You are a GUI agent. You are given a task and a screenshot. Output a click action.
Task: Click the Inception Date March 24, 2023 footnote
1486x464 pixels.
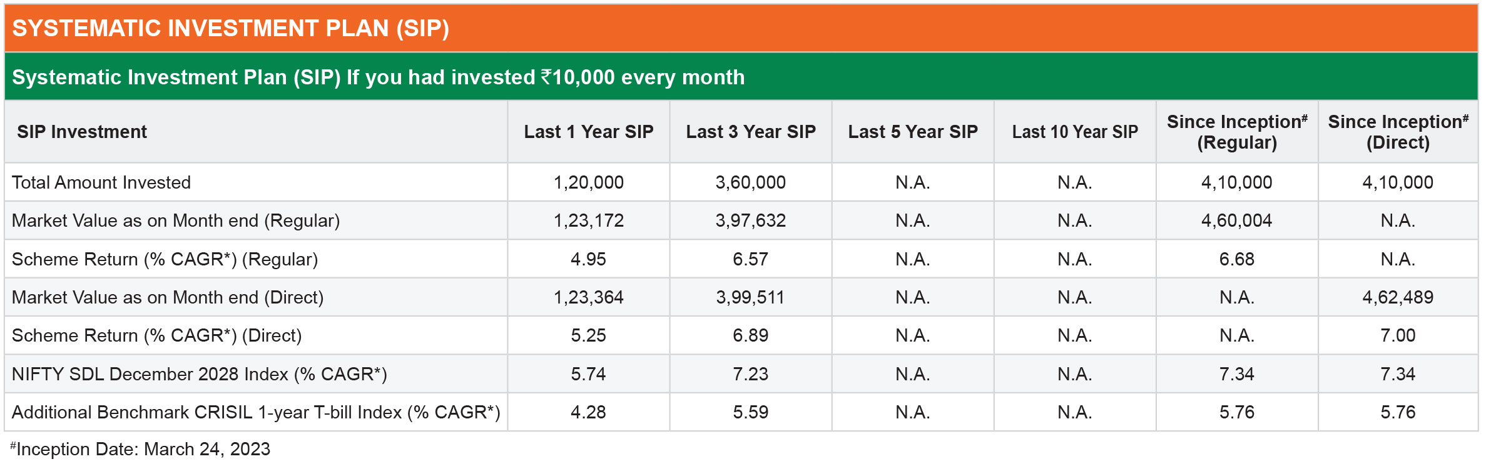tap(140, 449)
